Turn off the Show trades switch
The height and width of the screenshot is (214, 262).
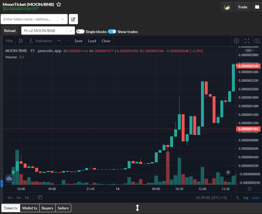coord(112,32)
